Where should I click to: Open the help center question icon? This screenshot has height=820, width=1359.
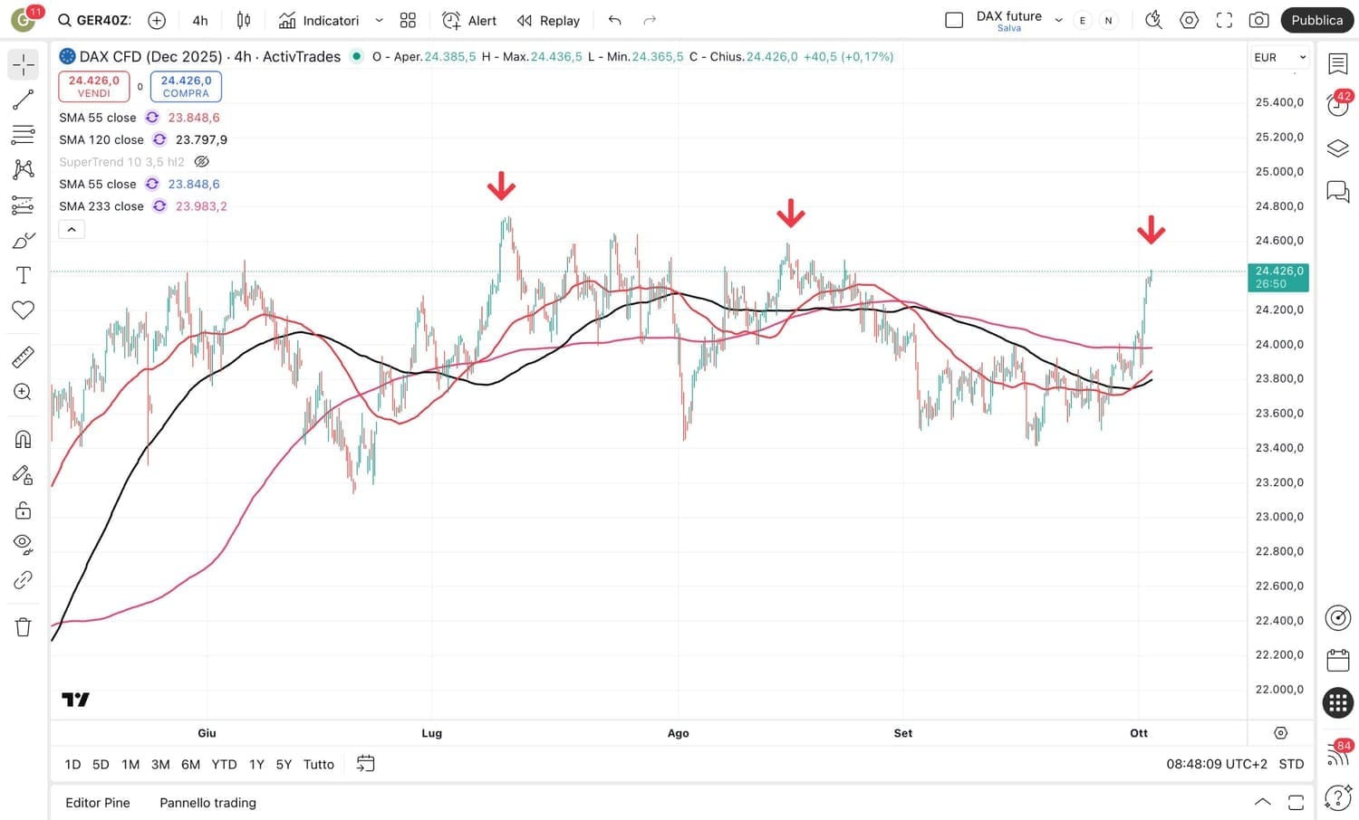tap(1338, 797)
